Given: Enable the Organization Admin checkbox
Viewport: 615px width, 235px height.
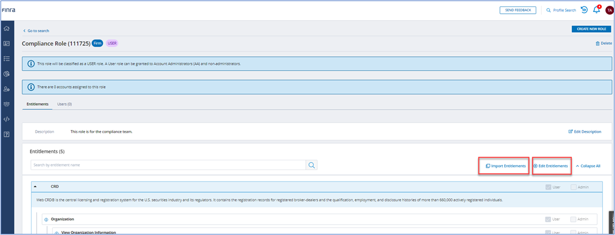Looking at the screenshot, I should point(574,219).
